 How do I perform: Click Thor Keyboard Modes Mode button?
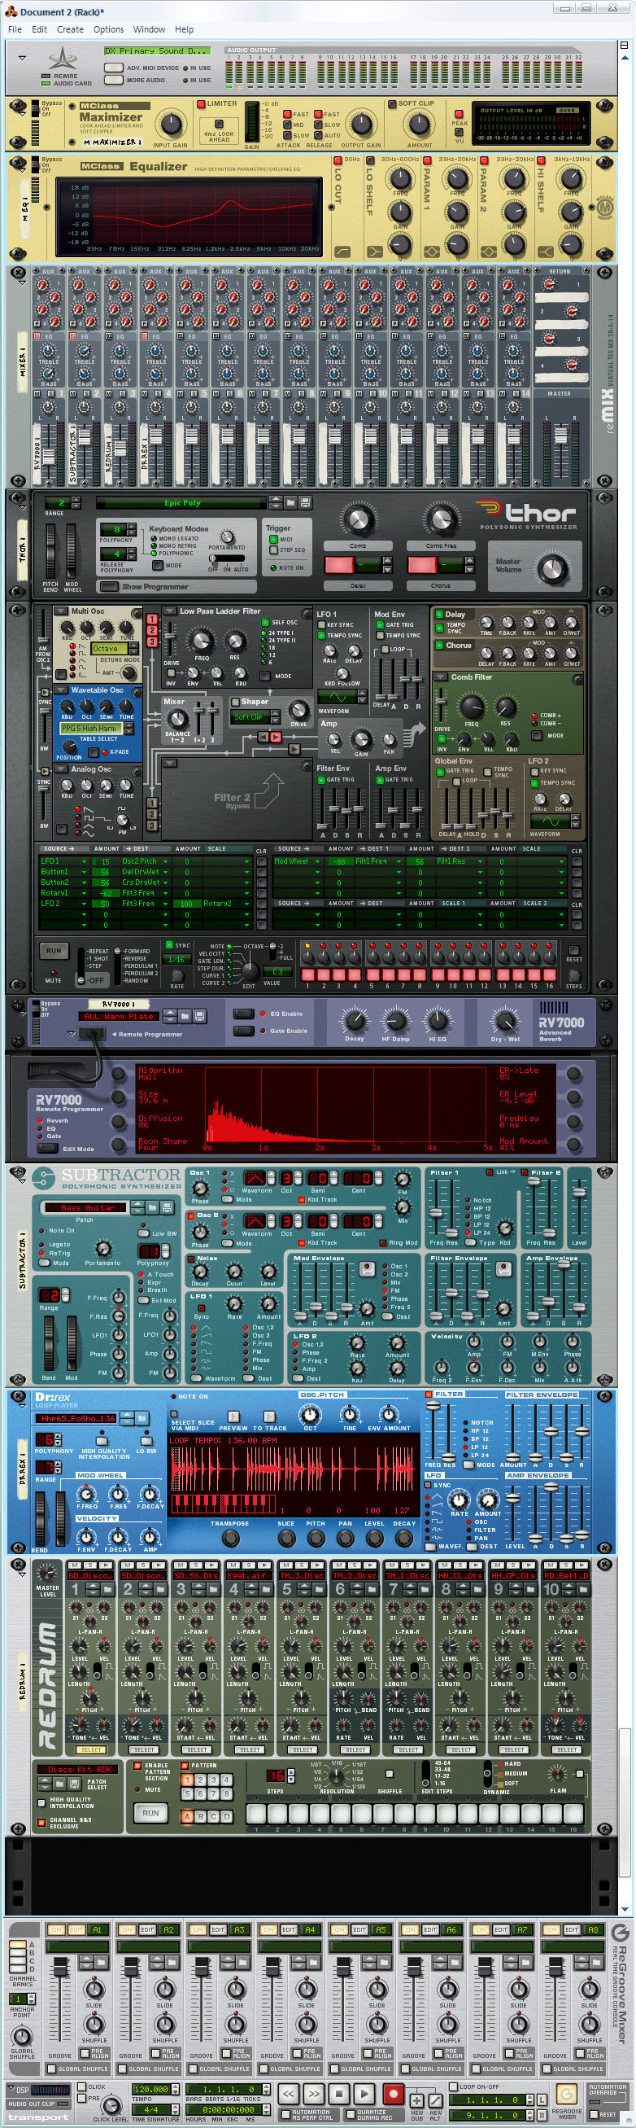point(157,565)
